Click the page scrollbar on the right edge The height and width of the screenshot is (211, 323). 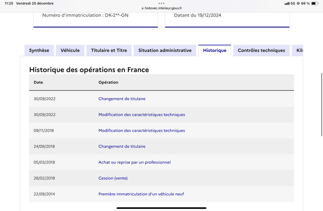coord(321,104)
